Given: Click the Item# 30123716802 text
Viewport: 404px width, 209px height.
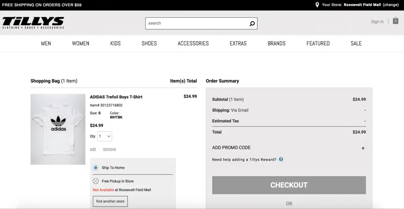Looking at the screenshot, I should click(x=106, y=105).
